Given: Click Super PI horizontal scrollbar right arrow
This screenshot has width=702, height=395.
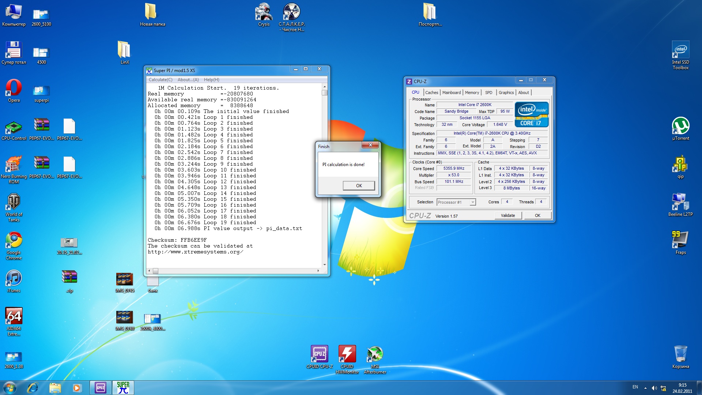Looking at the screenshot, I should coord(318,271).
